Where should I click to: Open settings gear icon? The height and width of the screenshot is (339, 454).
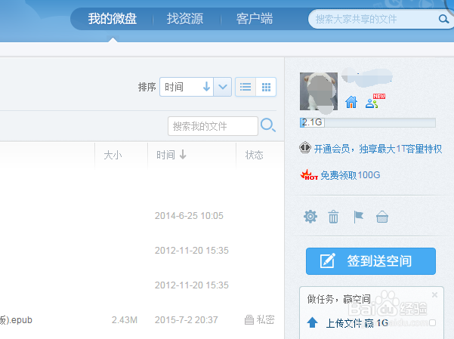point(310,217)
